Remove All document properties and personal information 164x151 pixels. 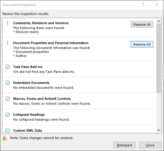click(x=142, y=44)
